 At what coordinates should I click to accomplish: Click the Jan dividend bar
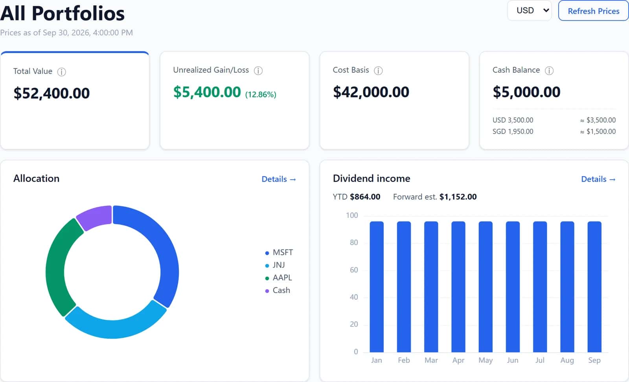click(x=377, y=287)
